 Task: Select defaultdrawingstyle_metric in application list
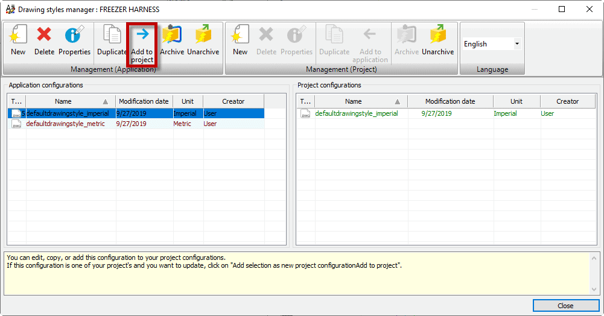(65, 124)
